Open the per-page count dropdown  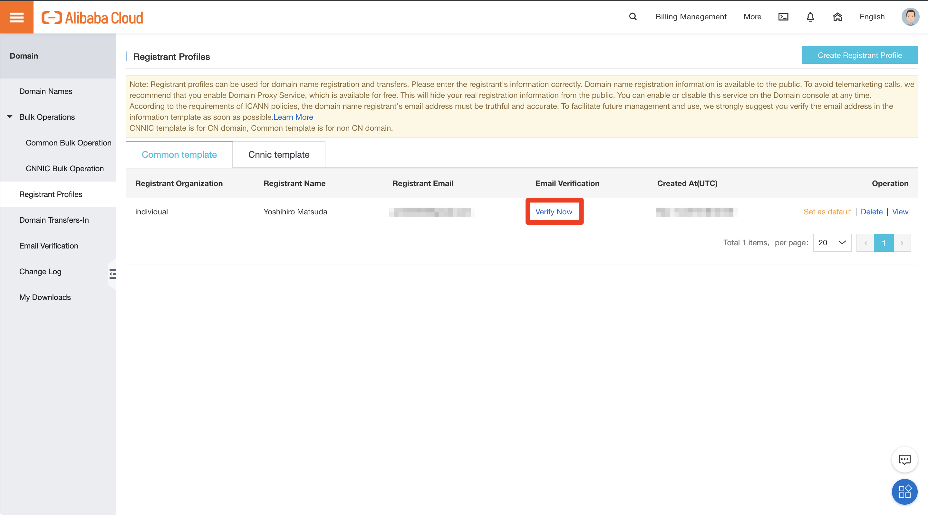point(832,243)
